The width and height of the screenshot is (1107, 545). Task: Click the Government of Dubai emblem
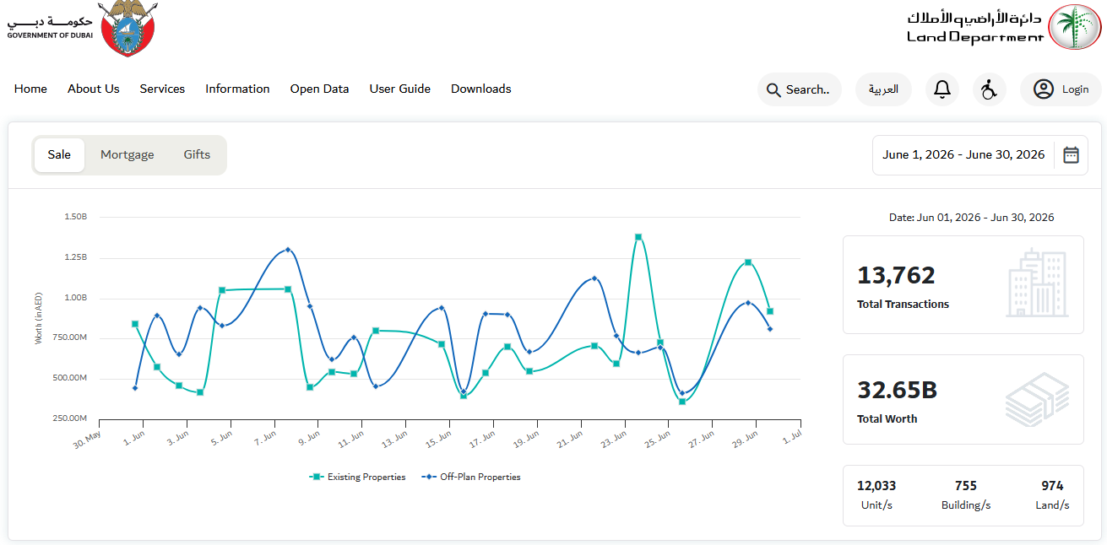coord(128,29)
